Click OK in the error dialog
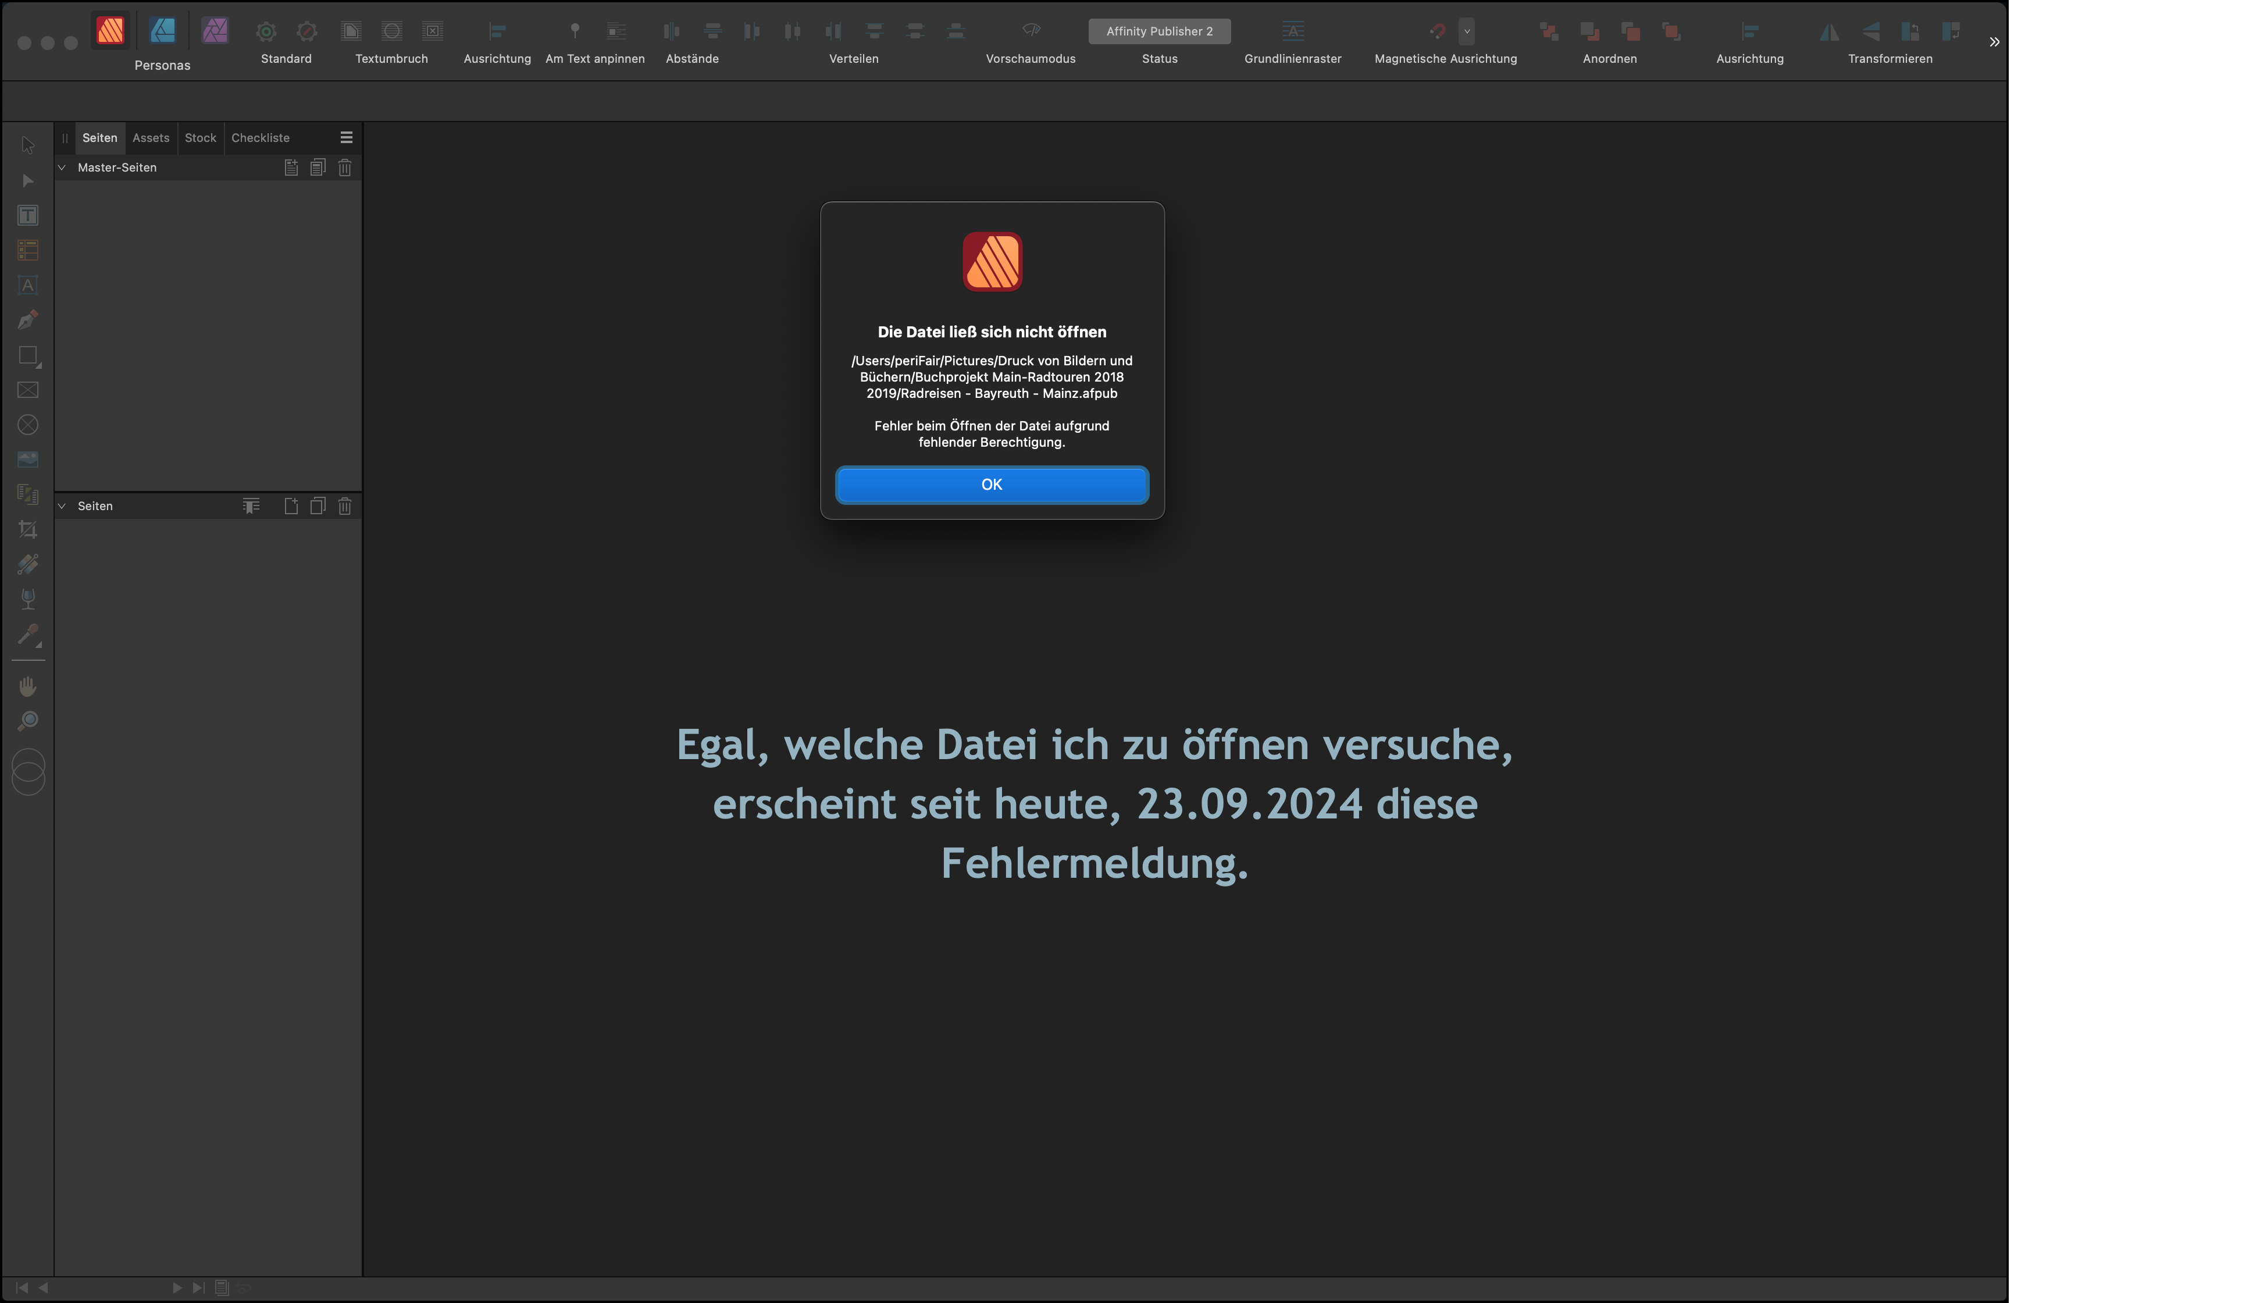This screenshot has height=1303, width=2253. 992,485
